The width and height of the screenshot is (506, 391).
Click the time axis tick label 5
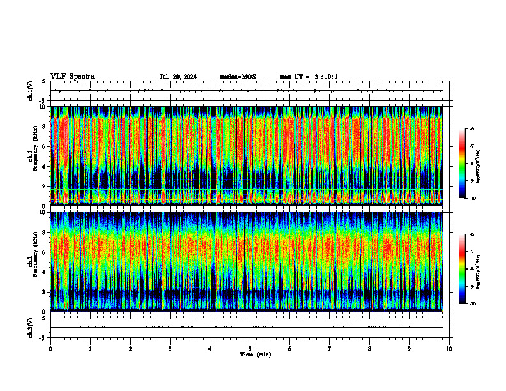click(250, 349)
